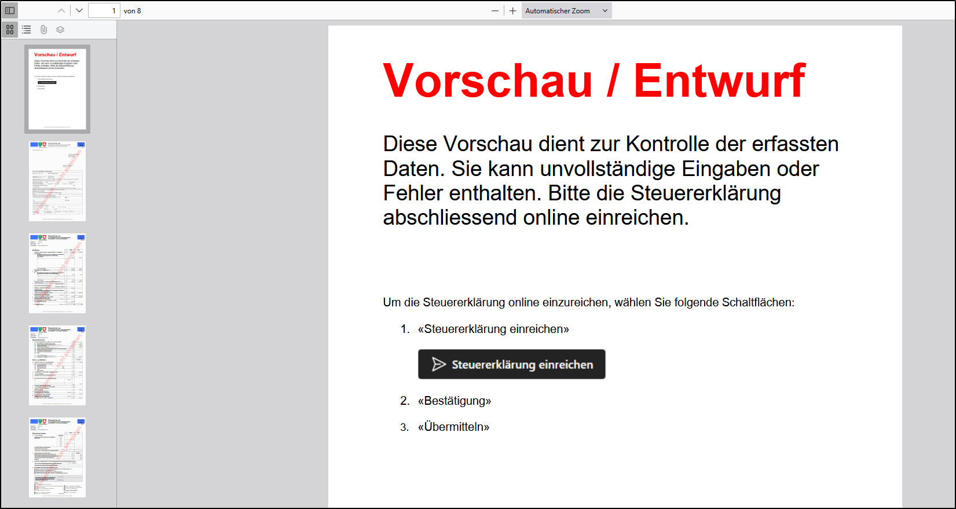Jump to page 4 thumbnail
The width and height of the screenshot is (956, 509).
point(57,365)
